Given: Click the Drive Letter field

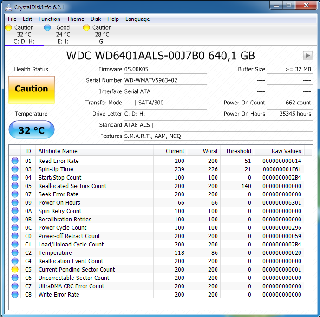Looking at the screenshot, I should click(x=165, y=114).
